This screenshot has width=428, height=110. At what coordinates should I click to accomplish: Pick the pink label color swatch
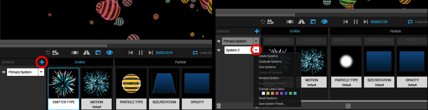point(277,93)
